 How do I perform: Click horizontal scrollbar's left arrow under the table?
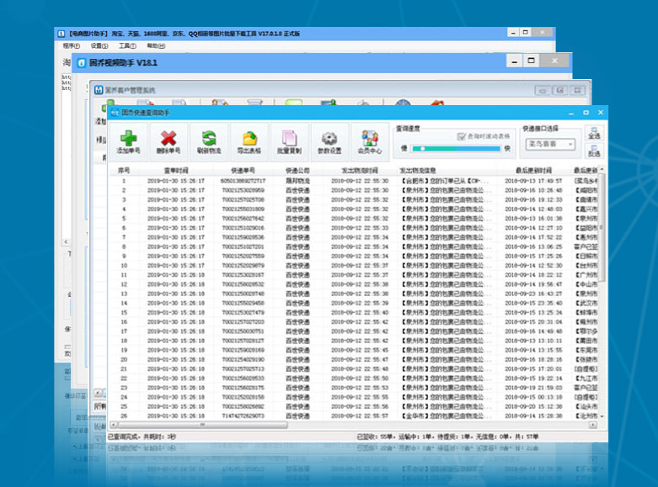coord(113,425)
